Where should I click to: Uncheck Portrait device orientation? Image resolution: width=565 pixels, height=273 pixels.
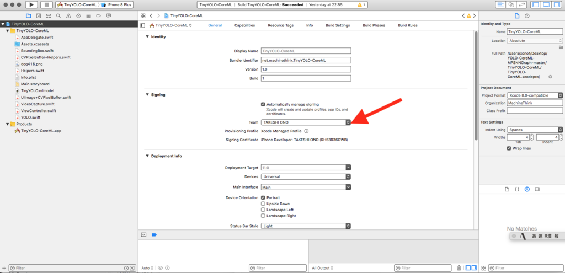pyautogui.click(x=263, y=198)
